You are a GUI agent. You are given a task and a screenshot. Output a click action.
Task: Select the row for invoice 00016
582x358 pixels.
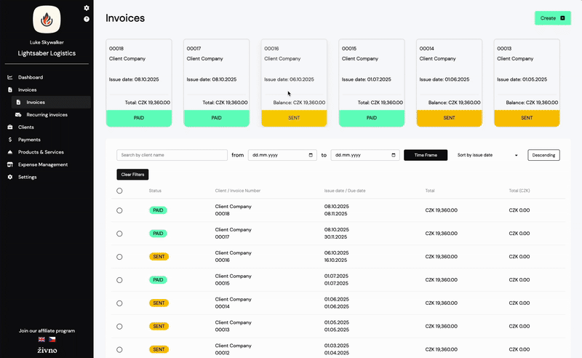119,257
